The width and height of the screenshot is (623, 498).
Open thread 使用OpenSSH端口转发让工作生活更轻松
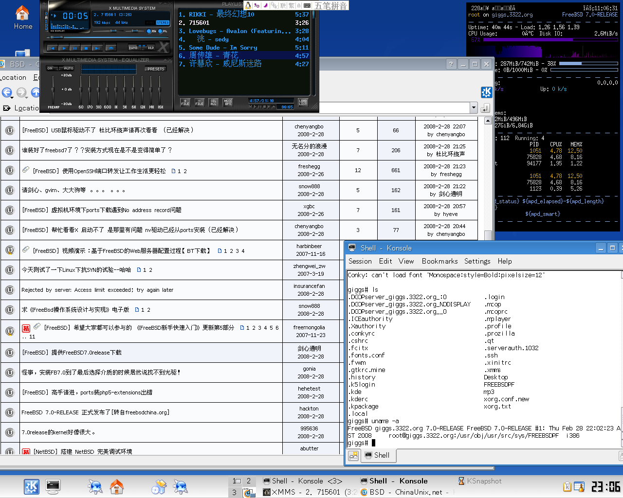tap(99, 171)
